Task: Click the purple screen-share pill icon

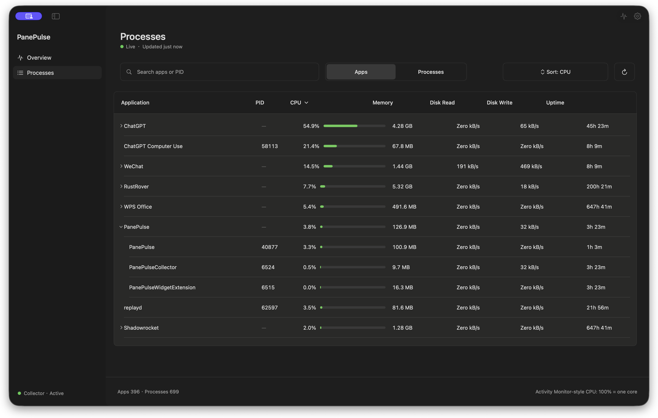Action: 29,16
